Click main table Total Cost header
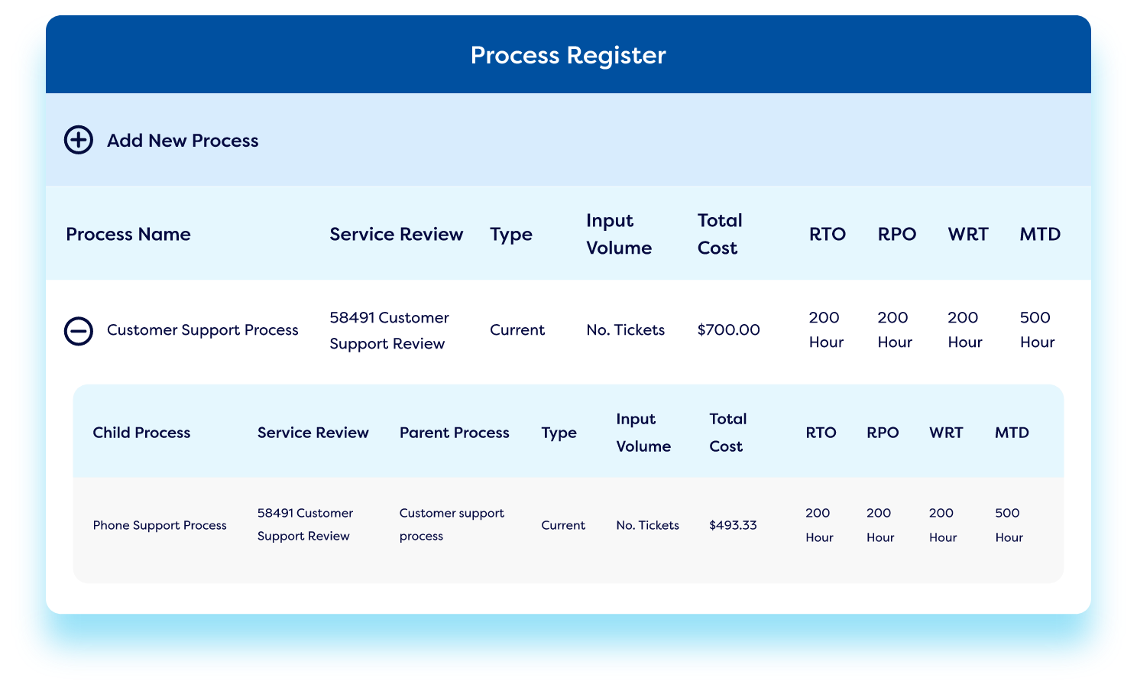Viewport: 1137px width, 691px height. coord(720,234)
